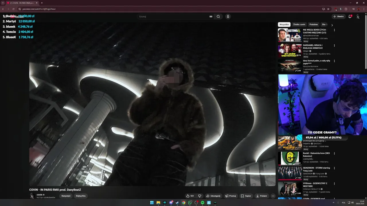Image resolution: width=367 pixels, height=206 pixels.
Task: Select the Źródło: covin filter chip
Action: (299, 25)
